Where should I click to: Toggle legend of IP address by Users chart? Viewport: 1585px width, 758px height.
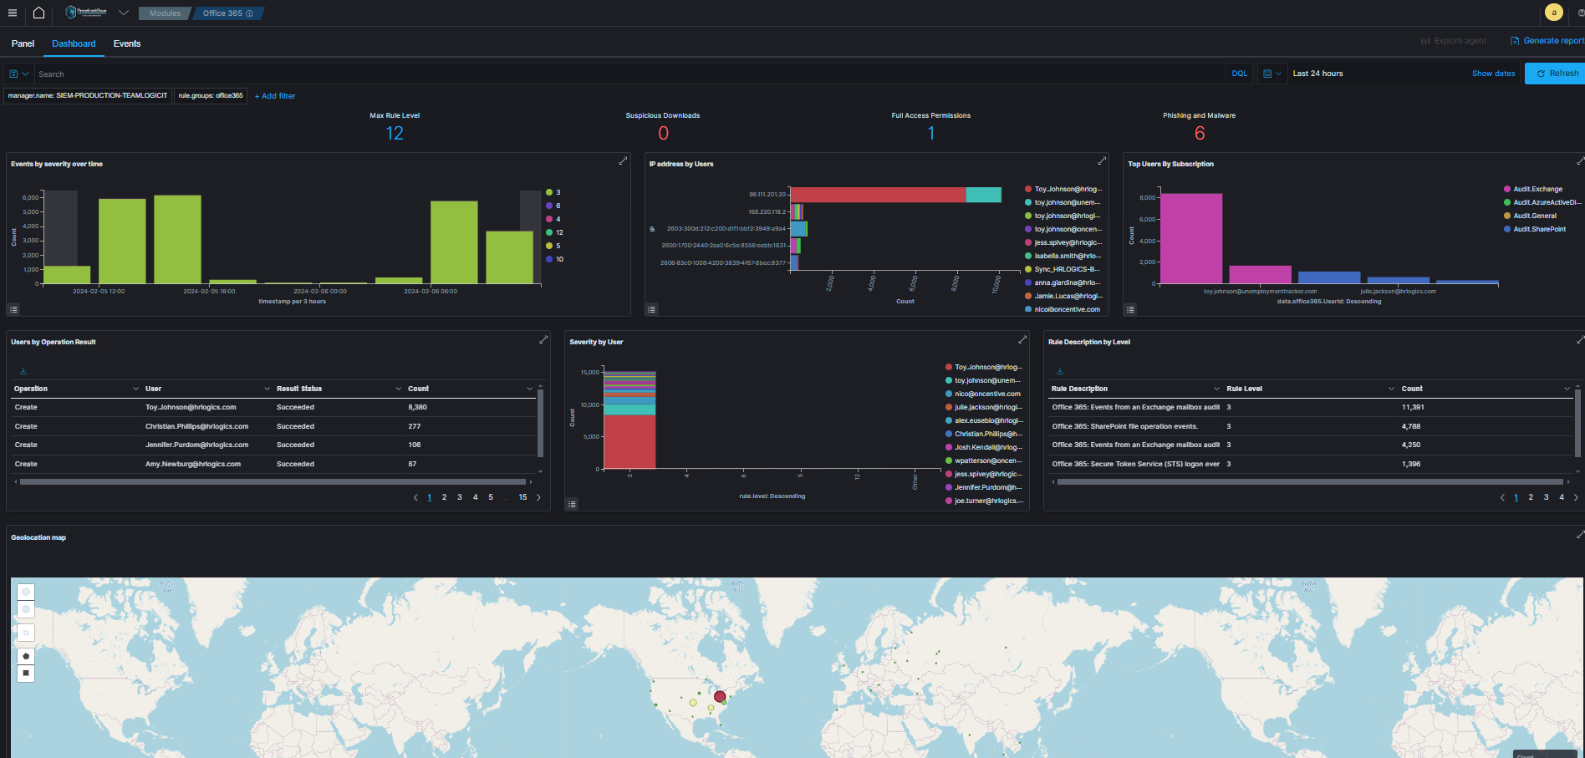coord(652,309)
